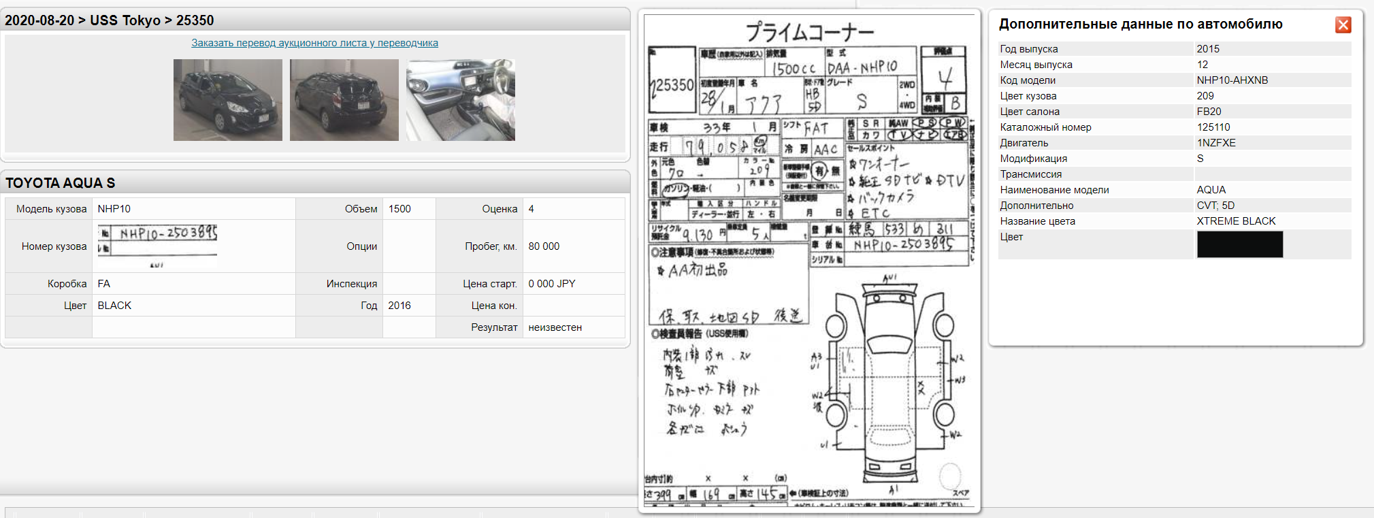1374x518 pixels.
Task: Select the model name value AQUA
Action: click(1211, 190)
